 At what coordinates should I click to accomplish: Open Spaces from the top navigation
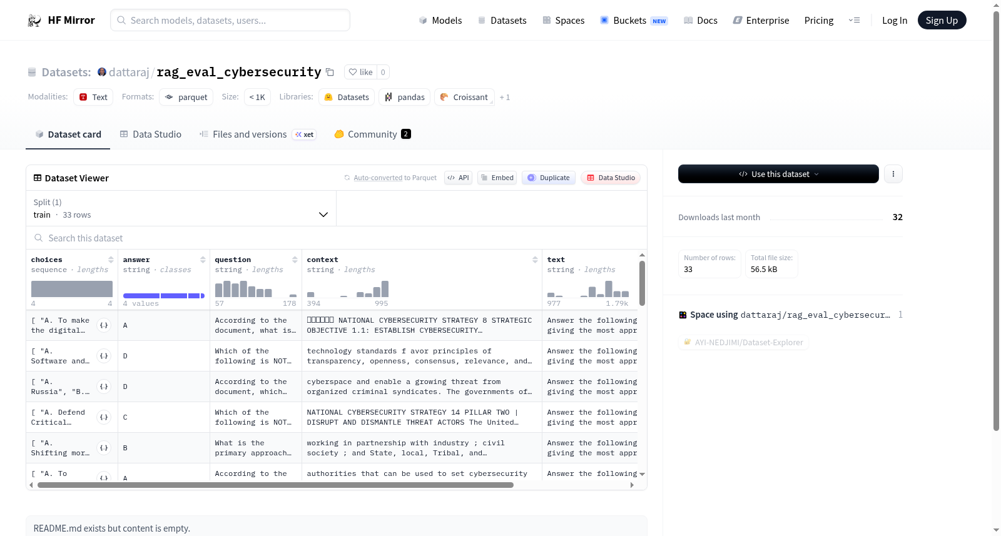563,21
